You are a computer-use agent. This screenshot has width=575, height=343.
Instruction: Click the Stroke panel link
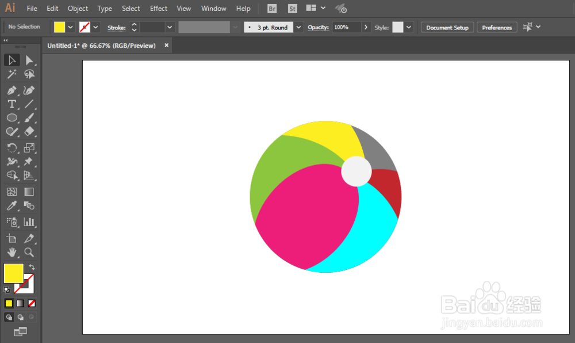116,28
